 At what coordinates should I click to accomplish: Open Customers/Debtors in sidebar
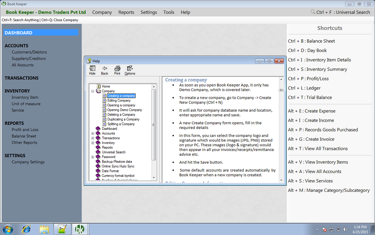[x=29, y=52]
